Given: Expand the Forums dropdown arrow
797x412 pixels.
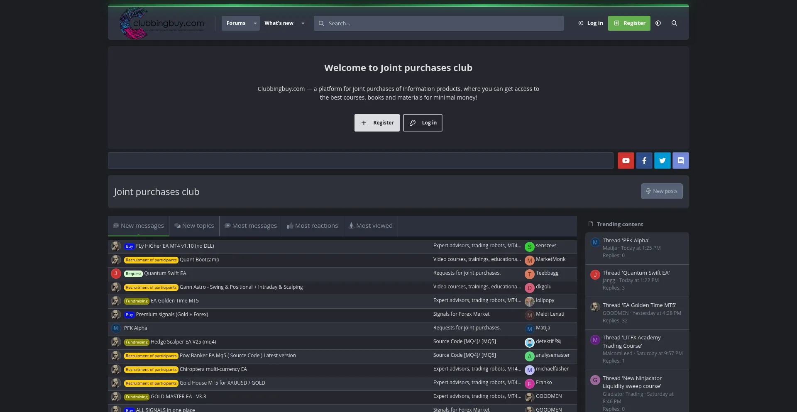Looking at the screenshot, I should 255,23.
